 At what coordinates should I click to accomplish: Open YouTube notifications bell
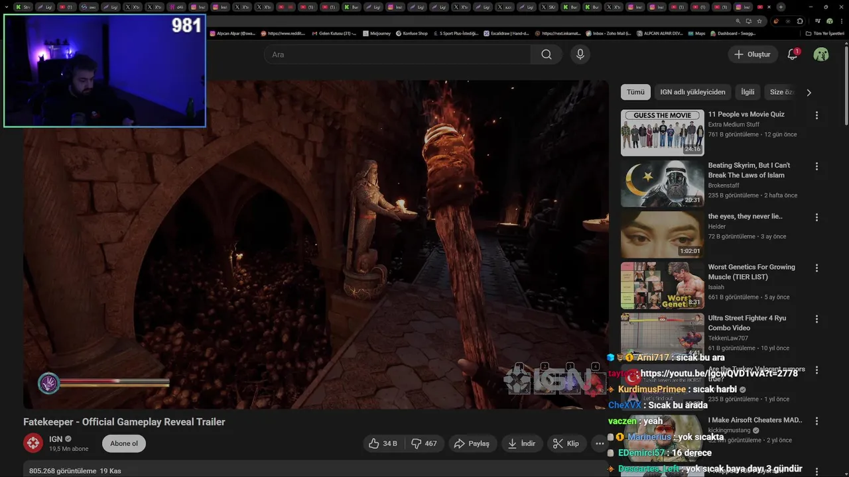coord(793,54)
